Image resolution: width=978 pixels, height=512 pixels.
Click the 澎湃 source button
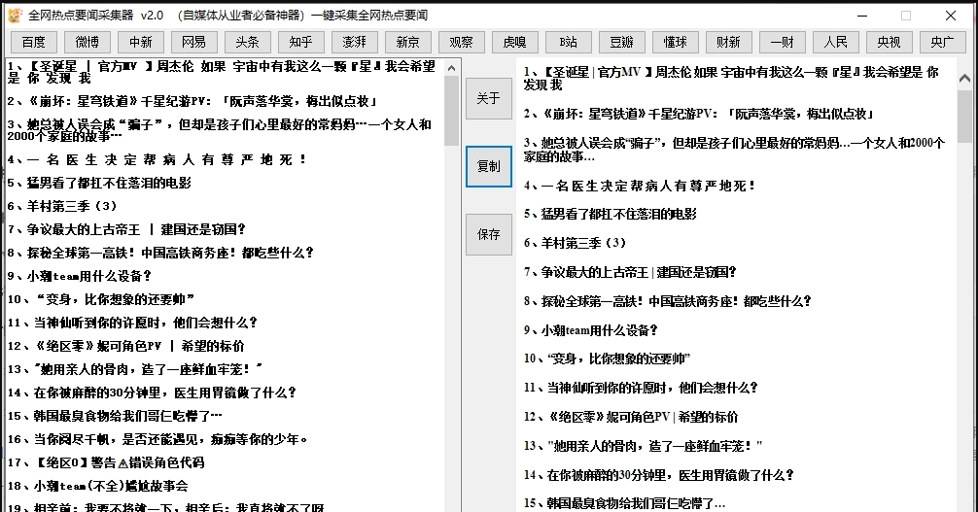pyautogui.click(x=354, y=43)
